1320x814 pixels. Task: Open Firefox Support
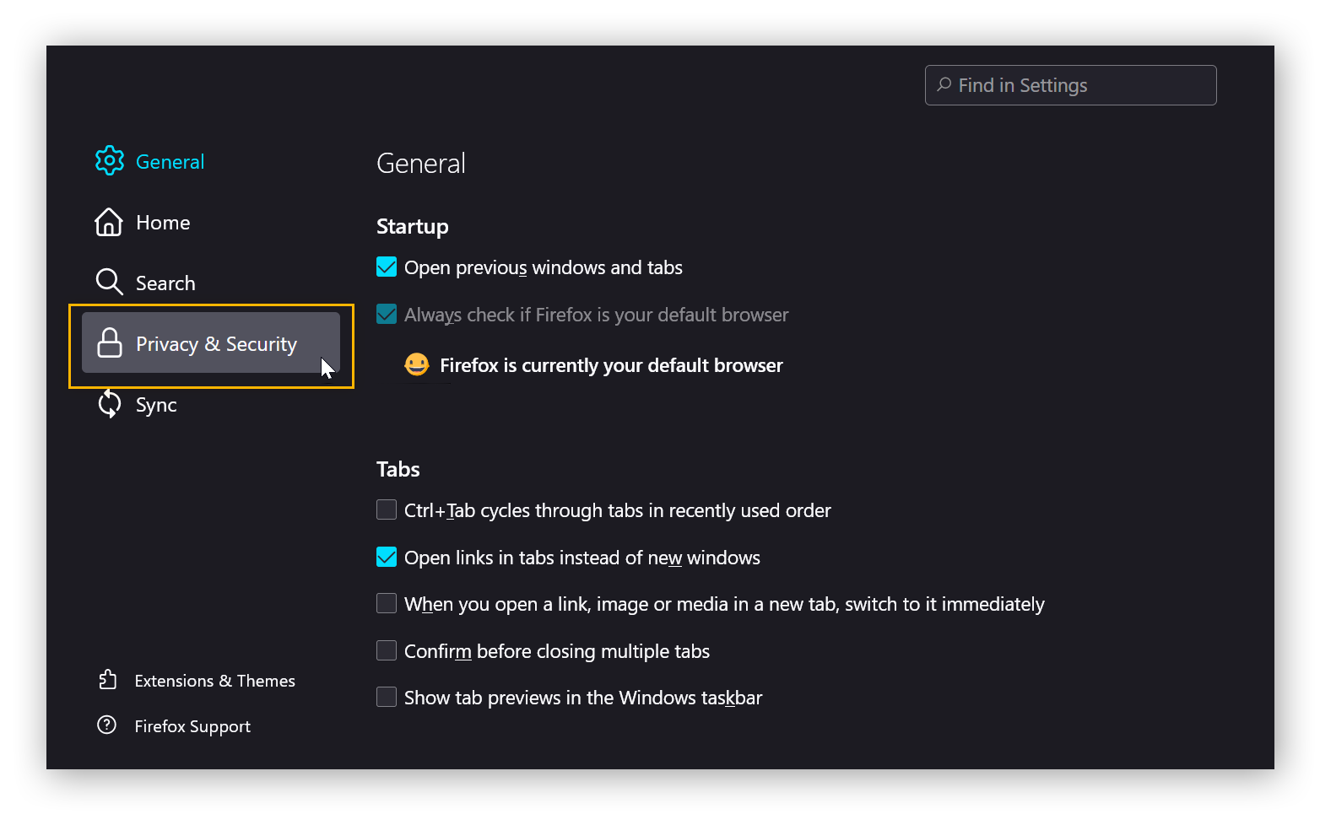pos(192,725)
